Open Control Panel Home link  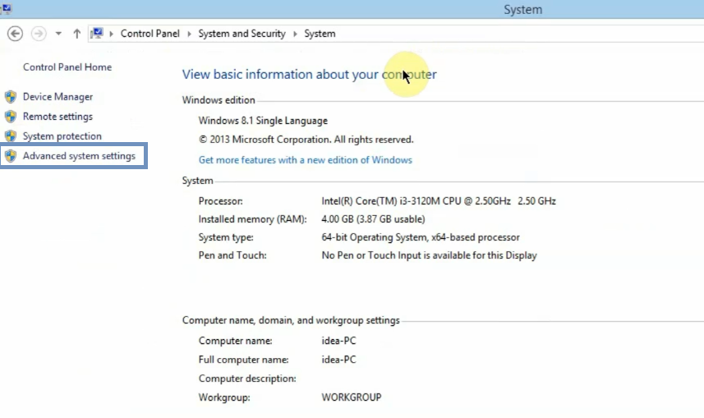pyautogui.click(x=67, y=67)
